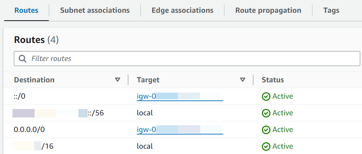Open the internet gateway link for 0.0.0.0/0
The image size is (362, 154).
click(180, 130)
